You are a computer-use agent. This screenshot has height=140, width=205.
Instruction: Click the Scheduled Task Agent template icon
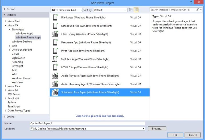pos(55,92)
